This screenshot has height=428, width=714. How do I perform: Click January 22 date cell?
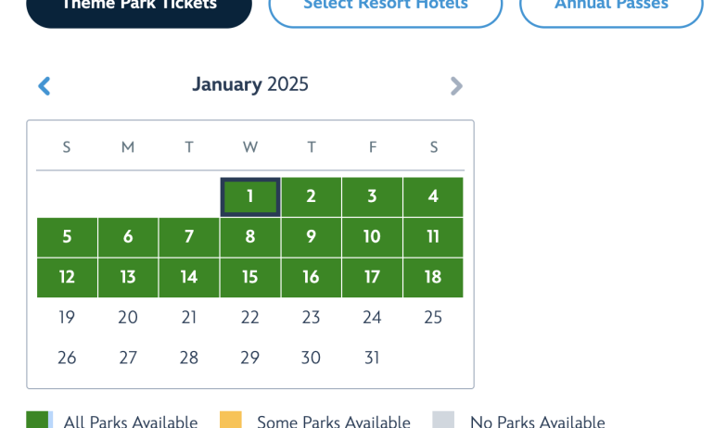pyautogui.click(x=250, y=318)
